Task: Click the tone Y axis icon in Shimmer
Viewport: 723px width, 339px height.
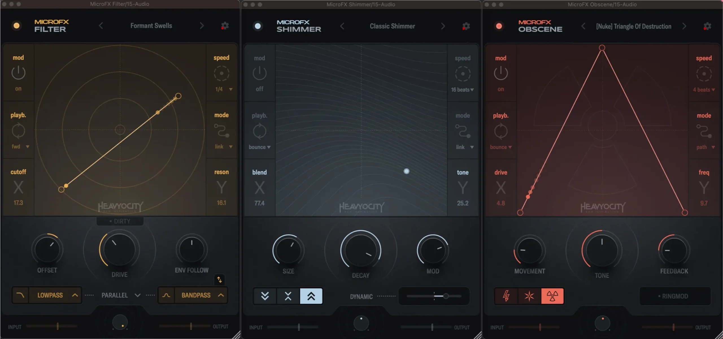Action: (x=463, y=188)
